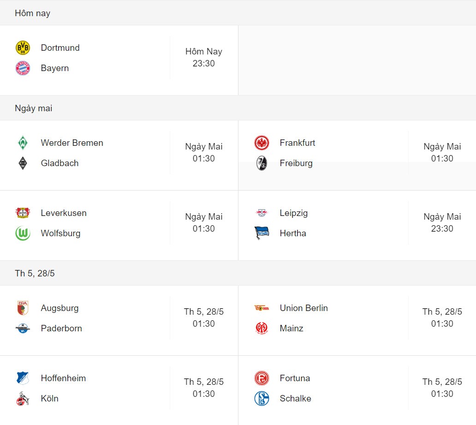476x425 pixels.
Task: Click the Fortuna Düsseldorf F95 logo
Action: tap(262, 378)
